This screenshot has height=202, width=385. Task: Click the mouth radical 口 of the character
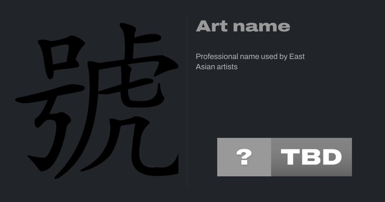[x=61, y=57]
